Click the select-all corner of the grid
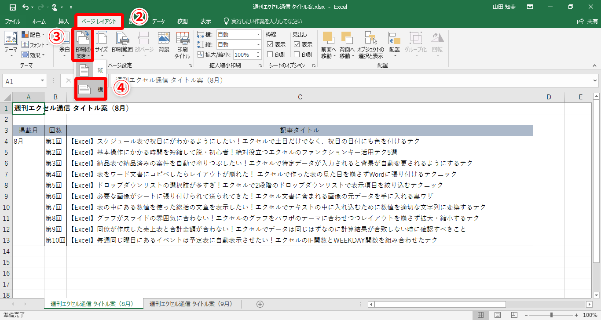 coord(6,97)
